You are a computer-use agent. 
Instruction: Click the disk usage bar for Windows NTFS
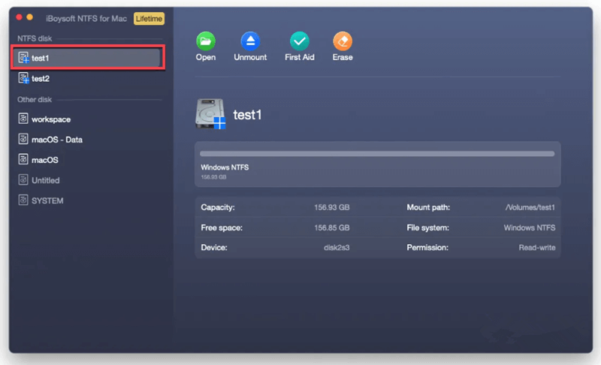(377, 153)
